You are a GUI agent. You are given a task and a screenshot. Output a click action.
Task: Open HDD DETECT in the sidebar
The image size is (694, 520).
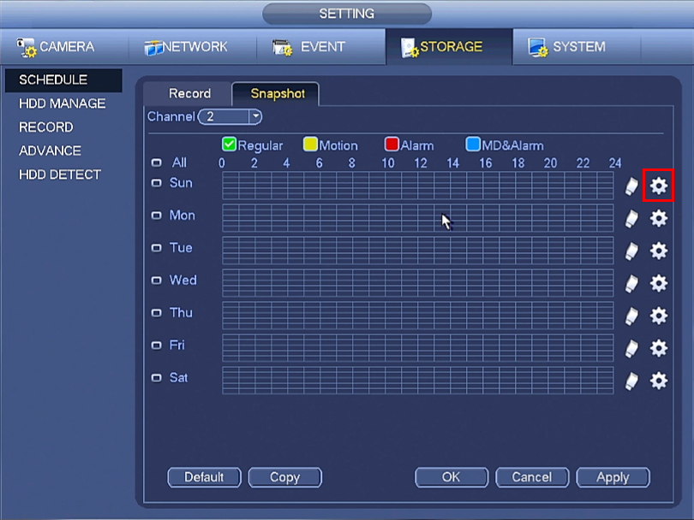pyautogui.click(x=60, y=174)
